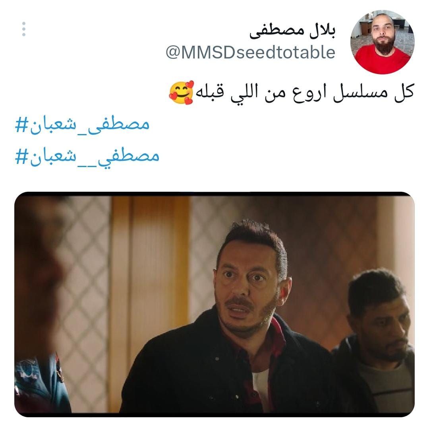Open the first hashtag with single underscore
This screenshot has width=429, height=424.
pos(82,125)
